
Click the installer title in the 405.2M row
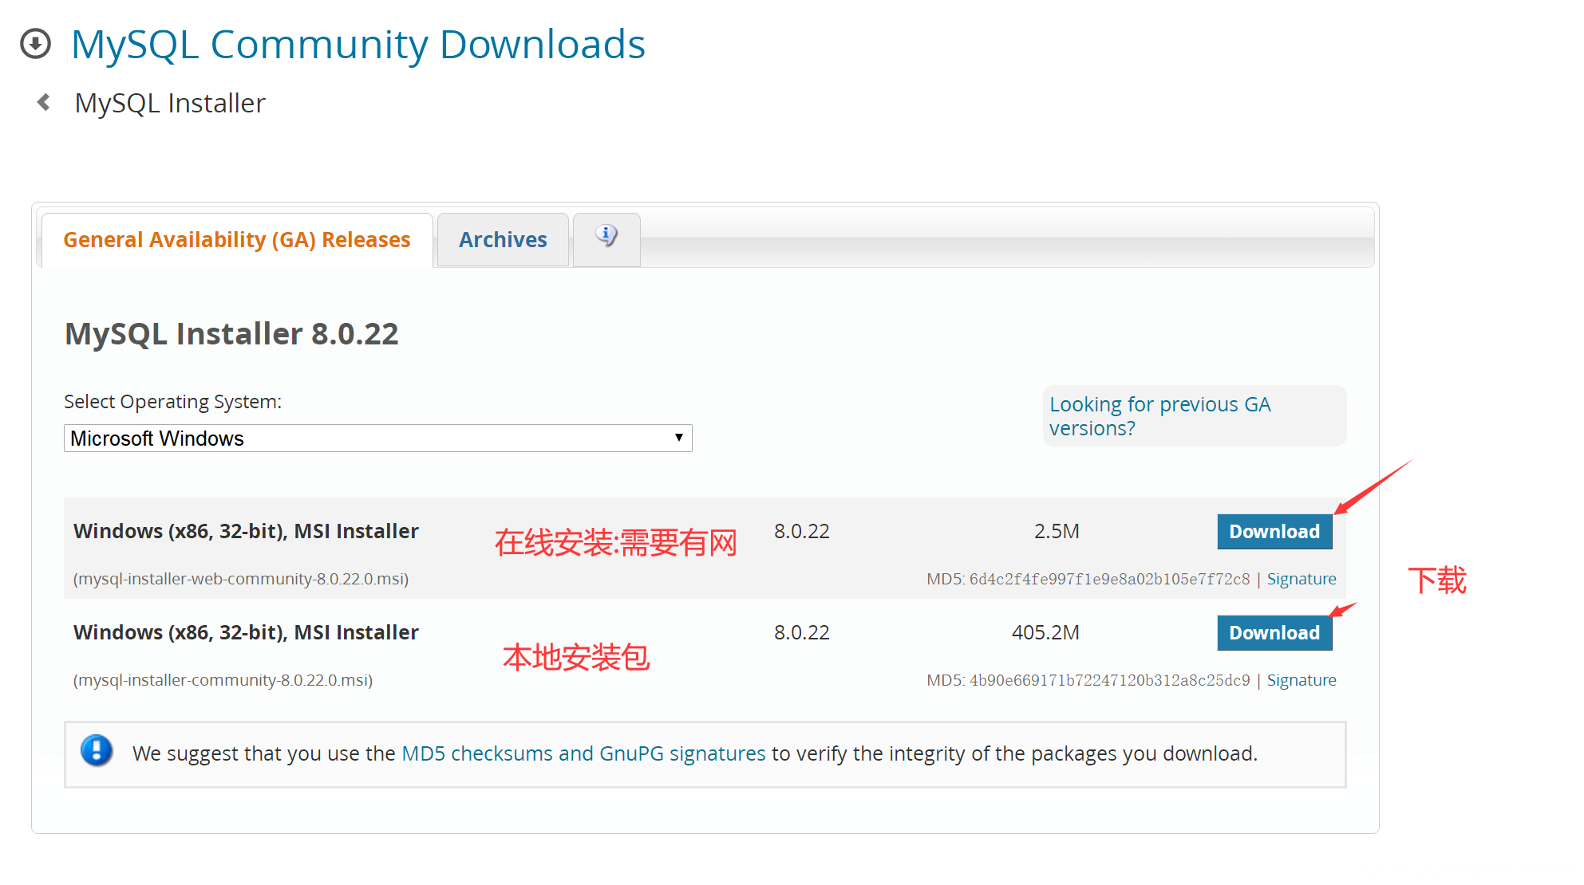246,633
